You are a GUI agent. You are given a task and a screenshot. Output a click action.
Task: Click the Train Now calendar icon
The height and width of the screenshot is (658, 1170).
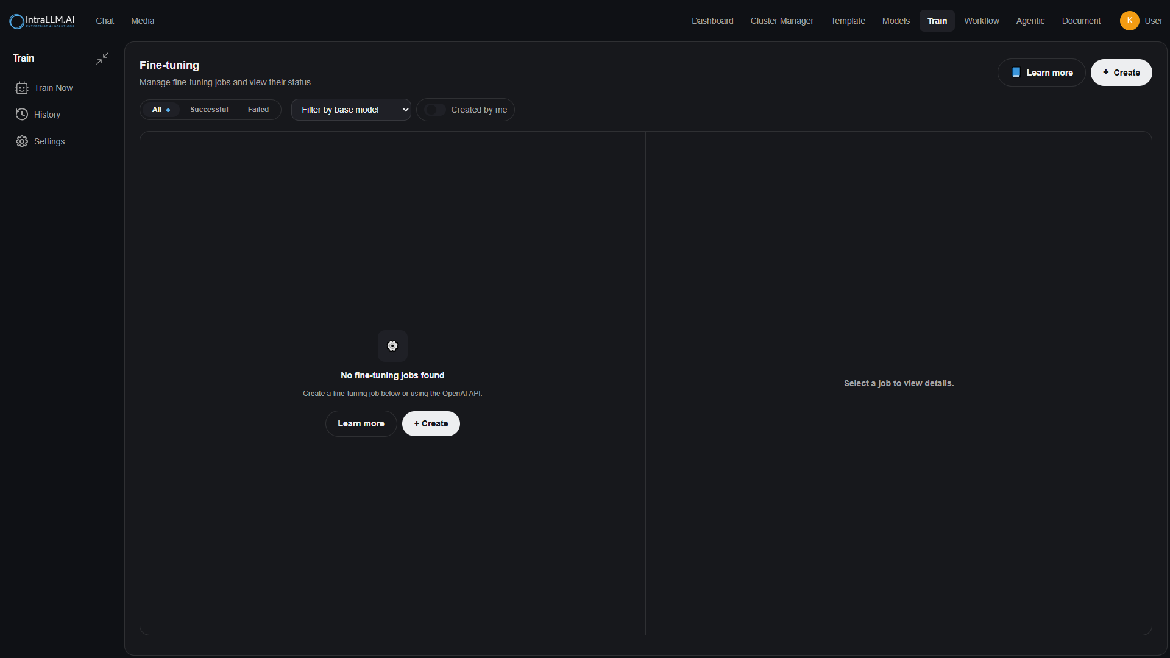click(x=22, y=88)
